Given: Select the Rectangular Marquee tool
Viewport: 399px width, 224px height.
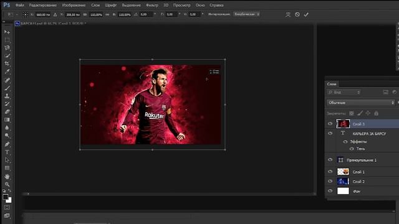Looking at the screenshot, I should pos(7,40).
